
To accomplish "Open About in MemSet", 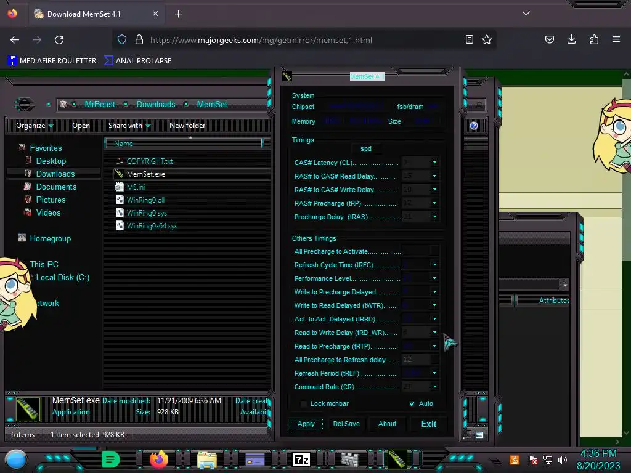I will click(387, 424).
